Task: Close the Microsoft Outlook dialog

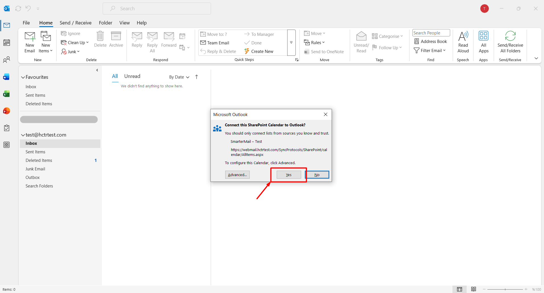Action: point(326,114)
